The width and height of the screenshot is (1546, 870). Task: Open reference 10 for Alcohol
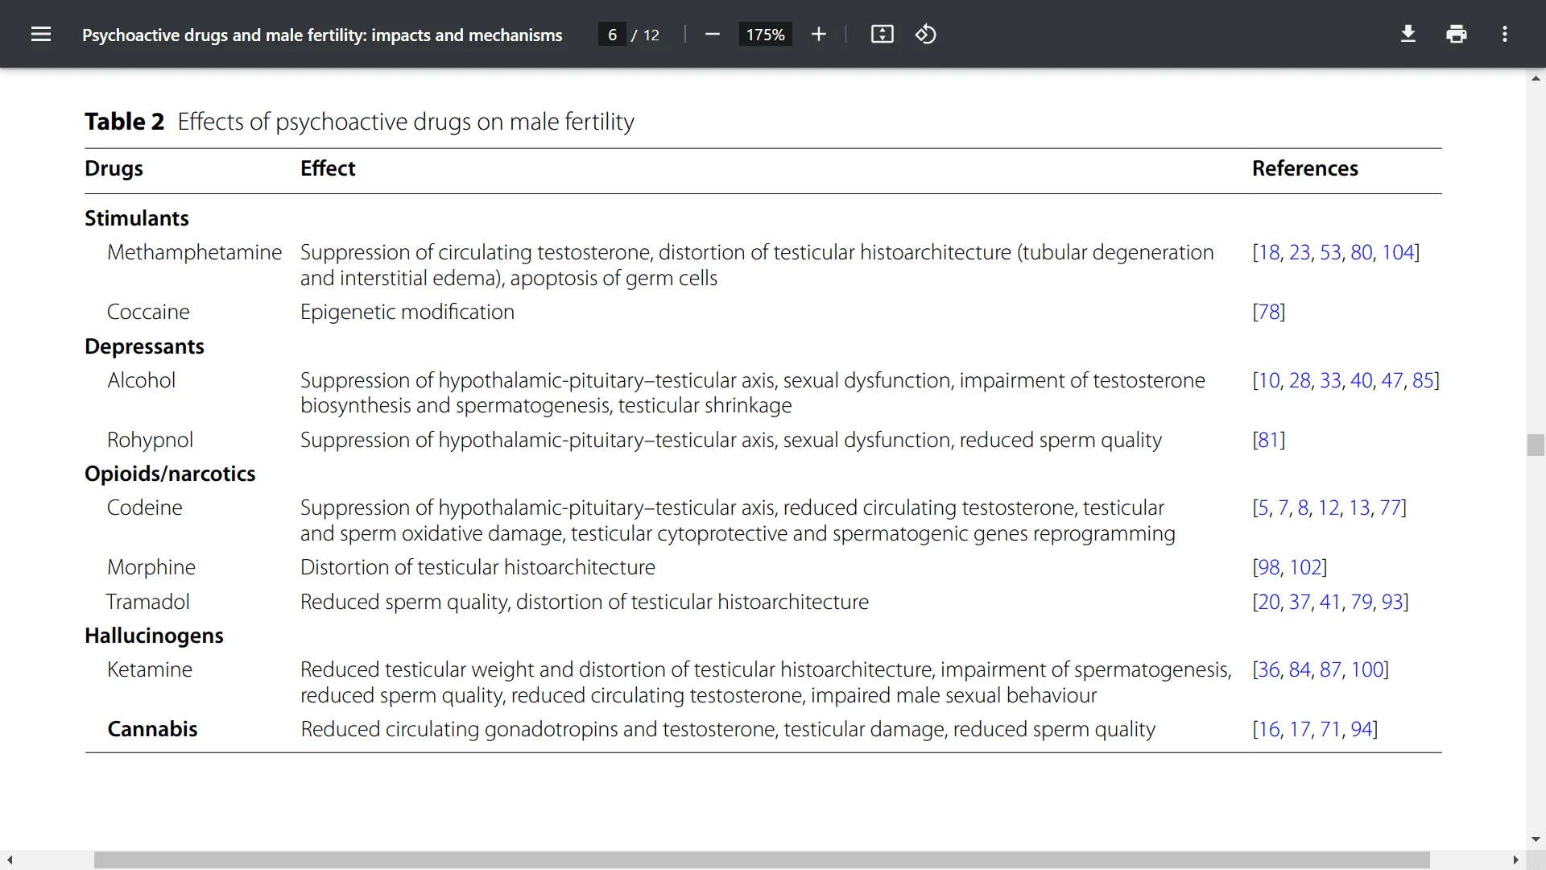point(1269,380)
